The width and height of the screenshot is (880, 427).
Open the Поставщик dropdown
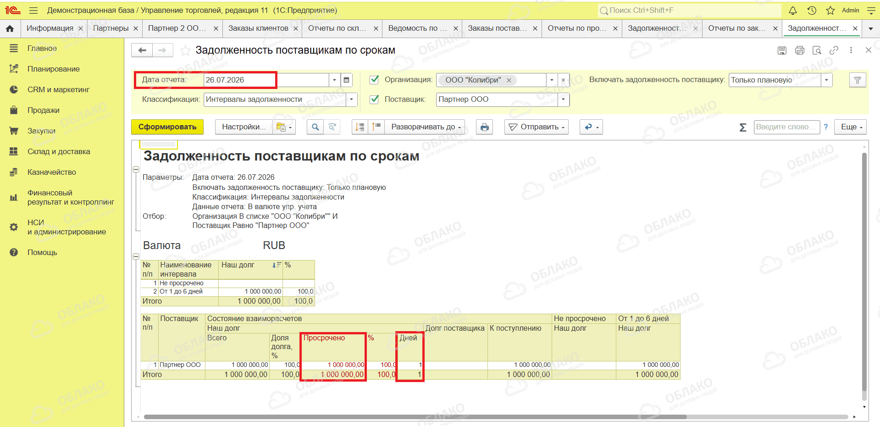point(564,100)
